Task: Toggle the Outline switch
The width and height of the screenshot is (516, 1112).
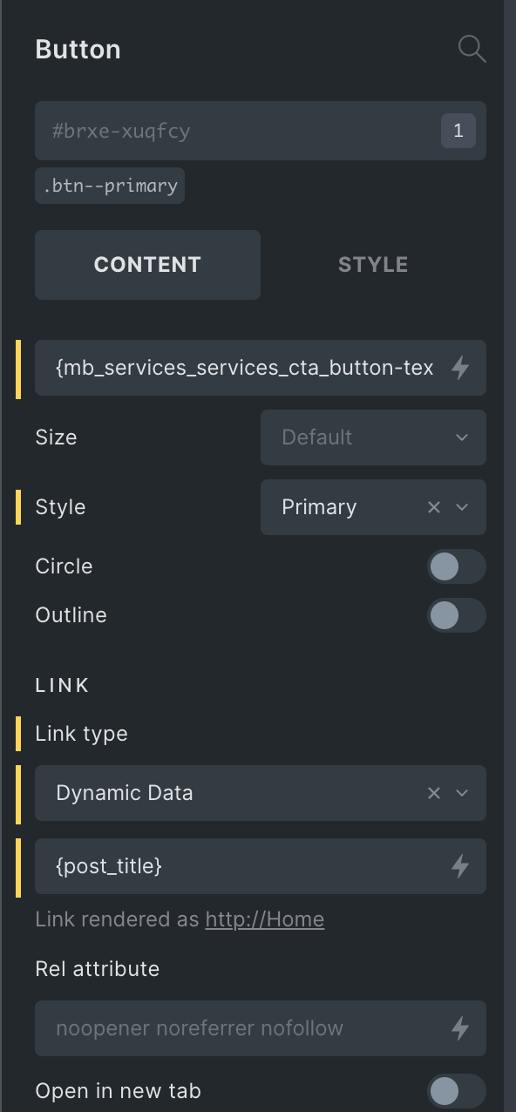Action: (457, 615)
